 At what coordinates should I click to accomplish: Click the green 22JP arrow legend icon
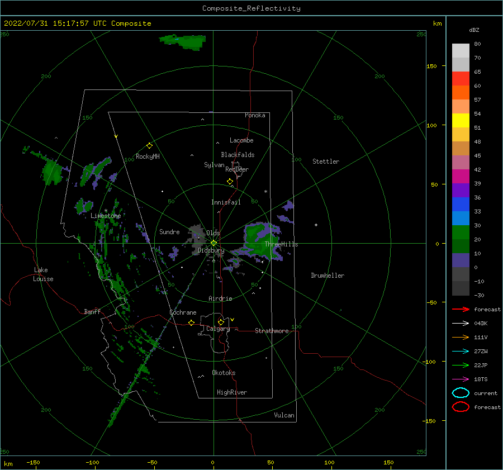[x=461, y=365]
